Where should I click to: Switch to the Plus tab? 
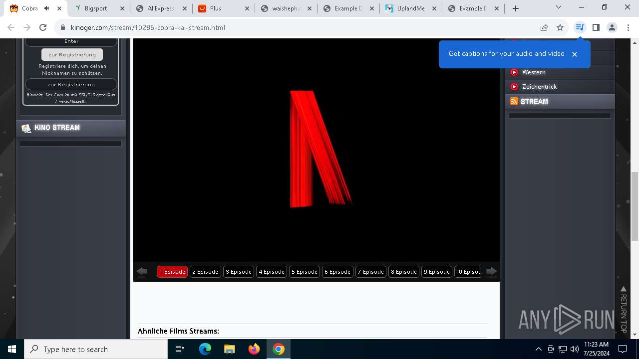(215, 8)
